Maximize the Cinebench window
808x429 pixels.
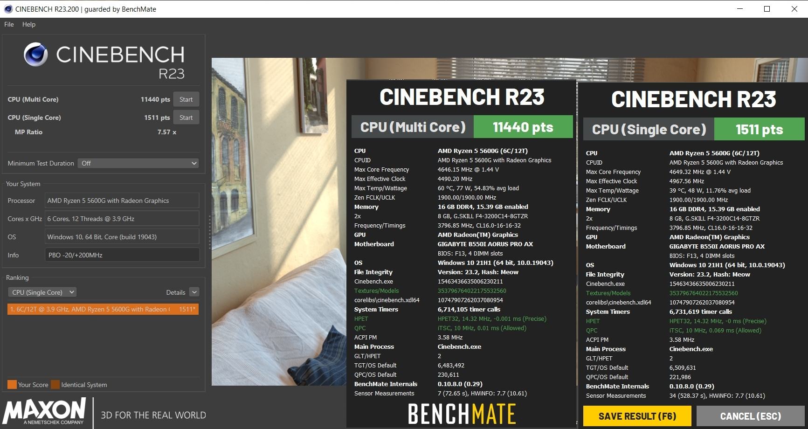(x=767, y=9)
